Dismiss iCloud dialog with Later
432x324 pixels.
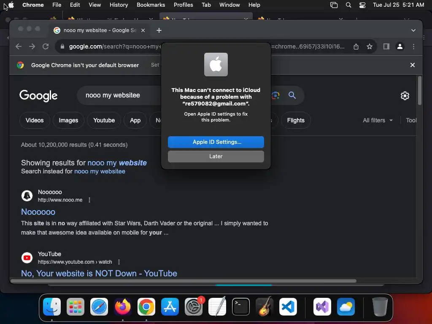point(216,156)
